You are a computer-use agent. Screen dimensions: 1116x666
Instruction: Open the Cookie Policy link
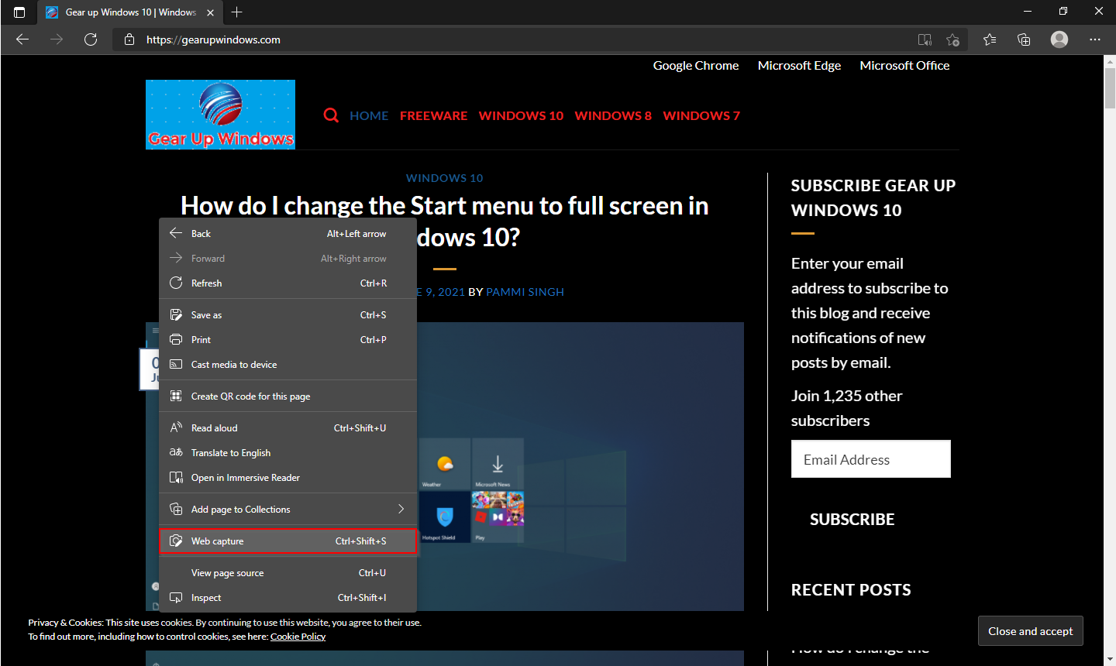[x=298, y=637]
